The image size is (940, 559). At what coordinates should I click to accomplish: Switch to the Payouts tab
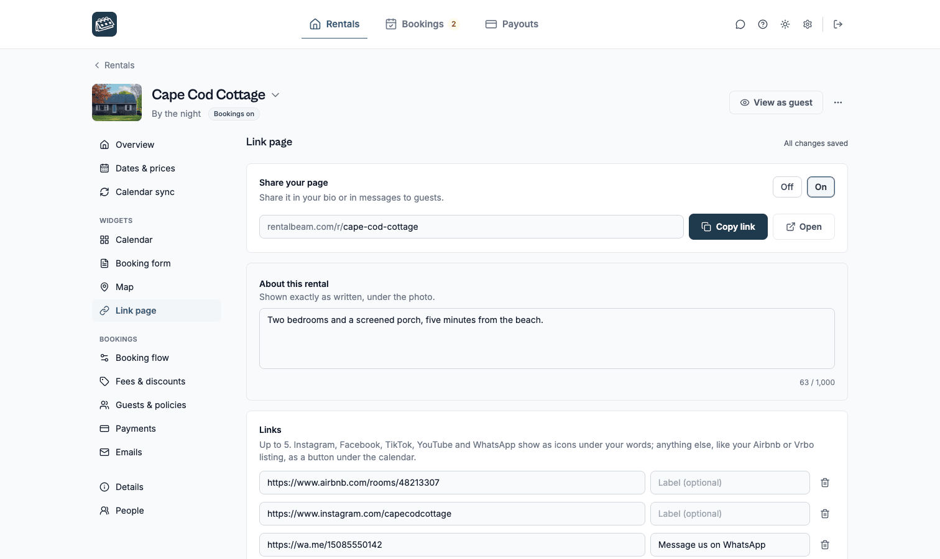pyautogui.click(x=512, y=24)
